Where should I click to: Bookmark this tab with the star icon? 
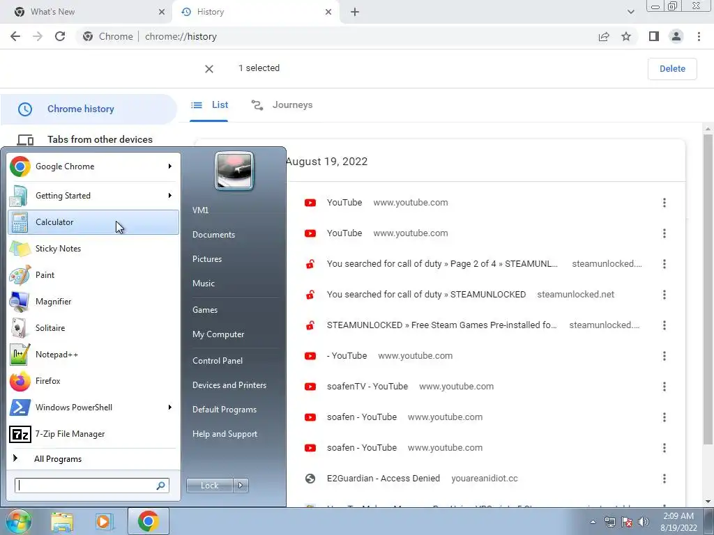tap(626, 36)
